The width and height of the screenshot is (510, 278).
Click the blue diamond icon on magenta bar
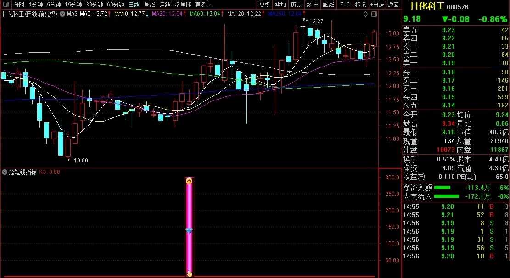pos(189,230)
